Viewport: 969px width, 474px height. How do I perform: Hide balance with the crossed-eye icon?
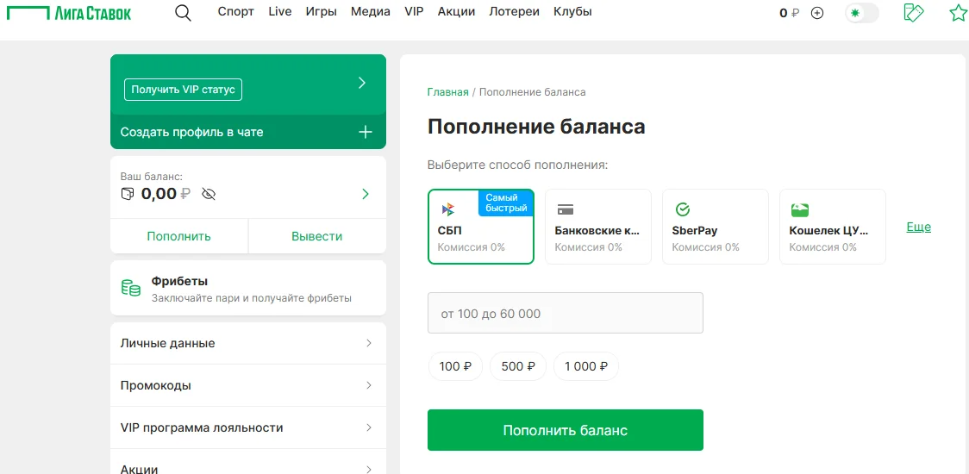(x=208, y=194)
